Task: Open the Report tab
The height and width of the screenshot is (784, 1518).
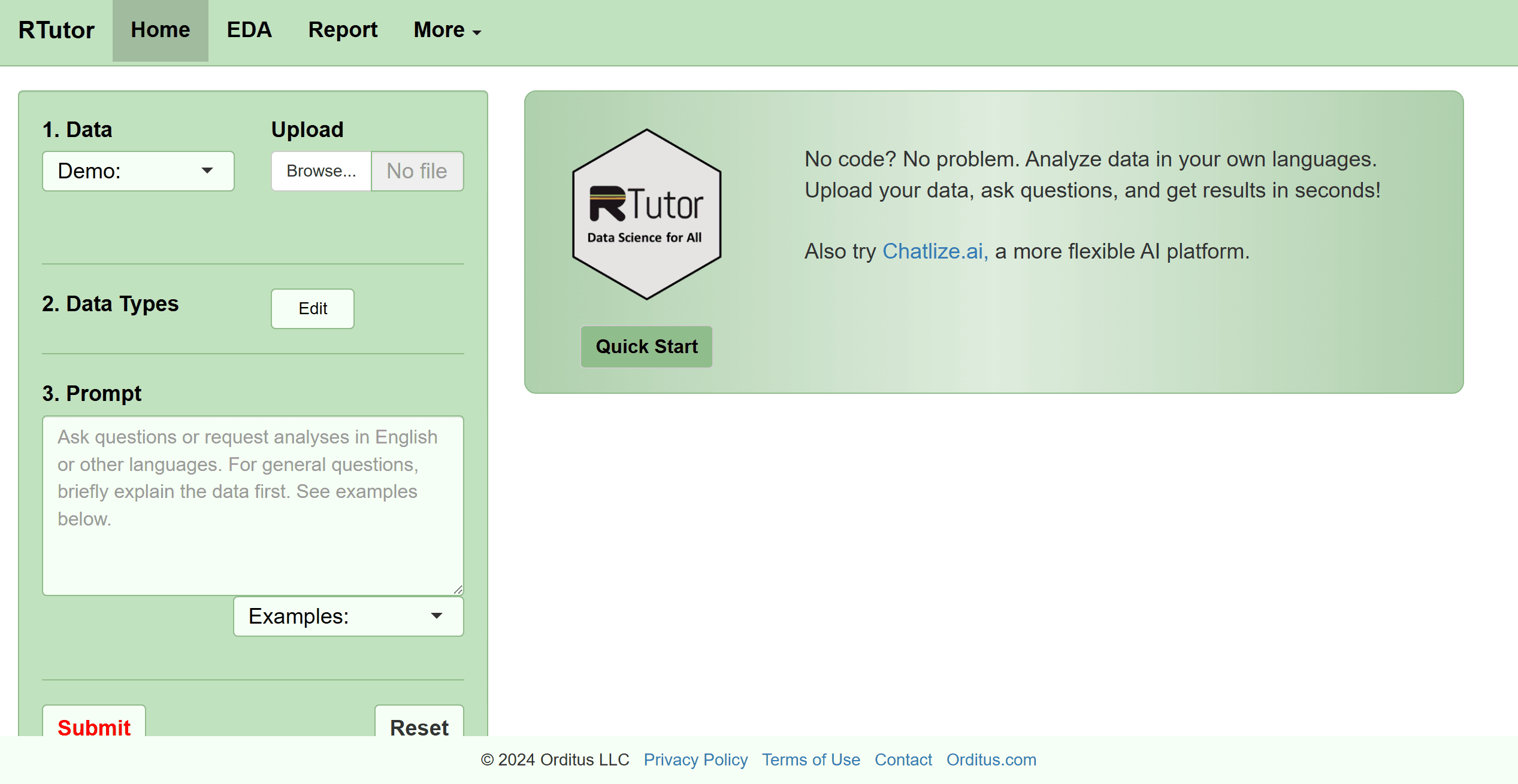Action: coord(343,30)
